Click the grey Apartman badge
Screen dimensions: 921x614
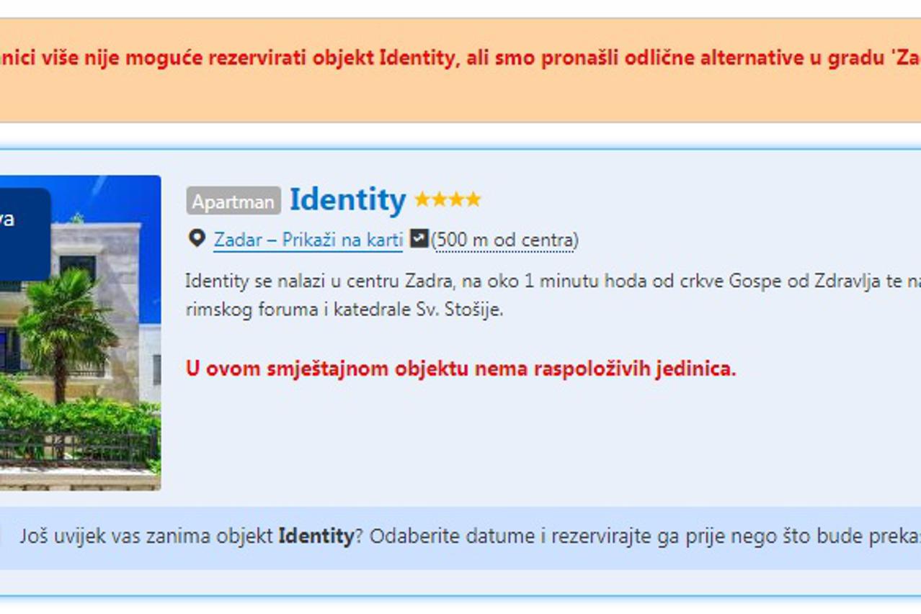(x=233, y=202)
